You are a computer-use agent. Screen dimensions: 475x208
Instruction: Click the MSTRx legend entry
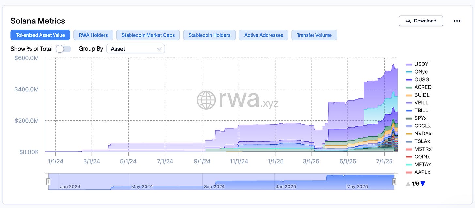tap(419, 149)
